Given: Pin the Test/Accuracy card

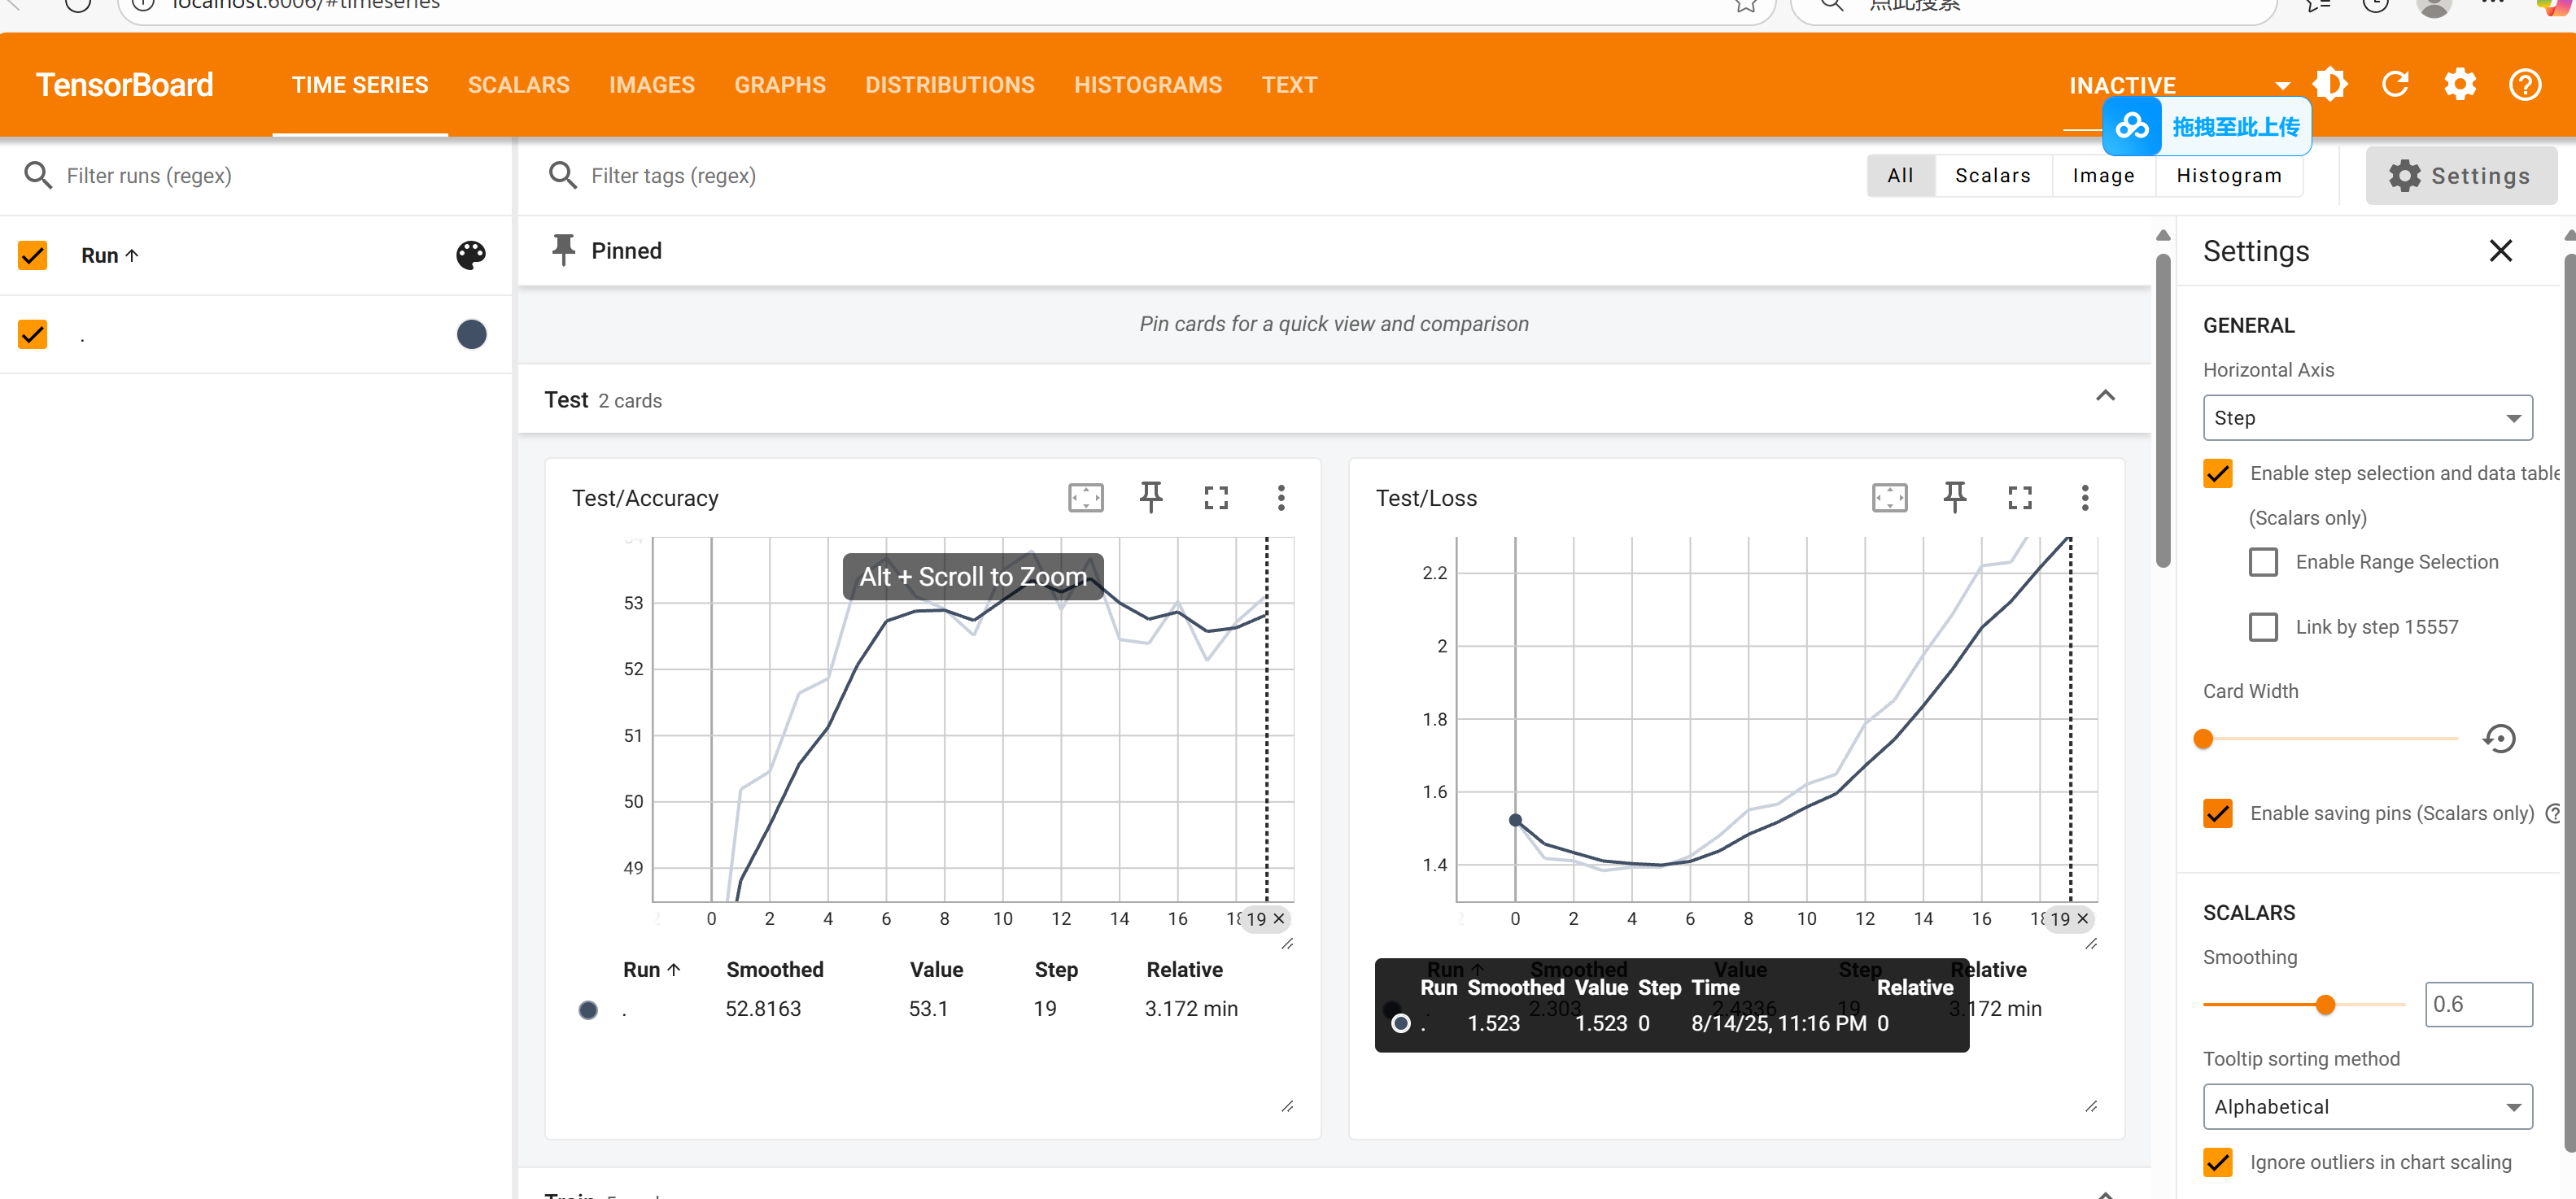Looking at the screenshot, I should pos(1151,498).
